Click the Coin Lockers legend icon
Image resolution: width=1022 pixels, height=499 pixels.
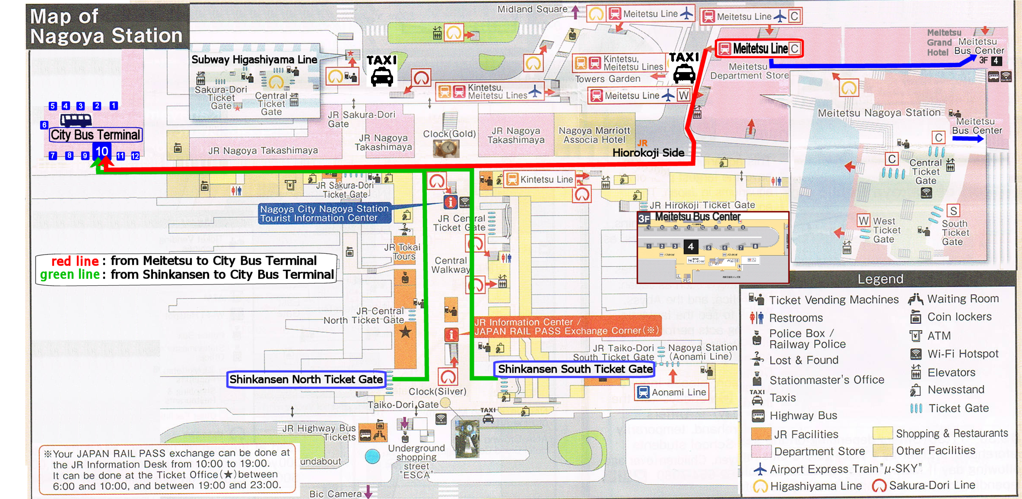point(916,317)
